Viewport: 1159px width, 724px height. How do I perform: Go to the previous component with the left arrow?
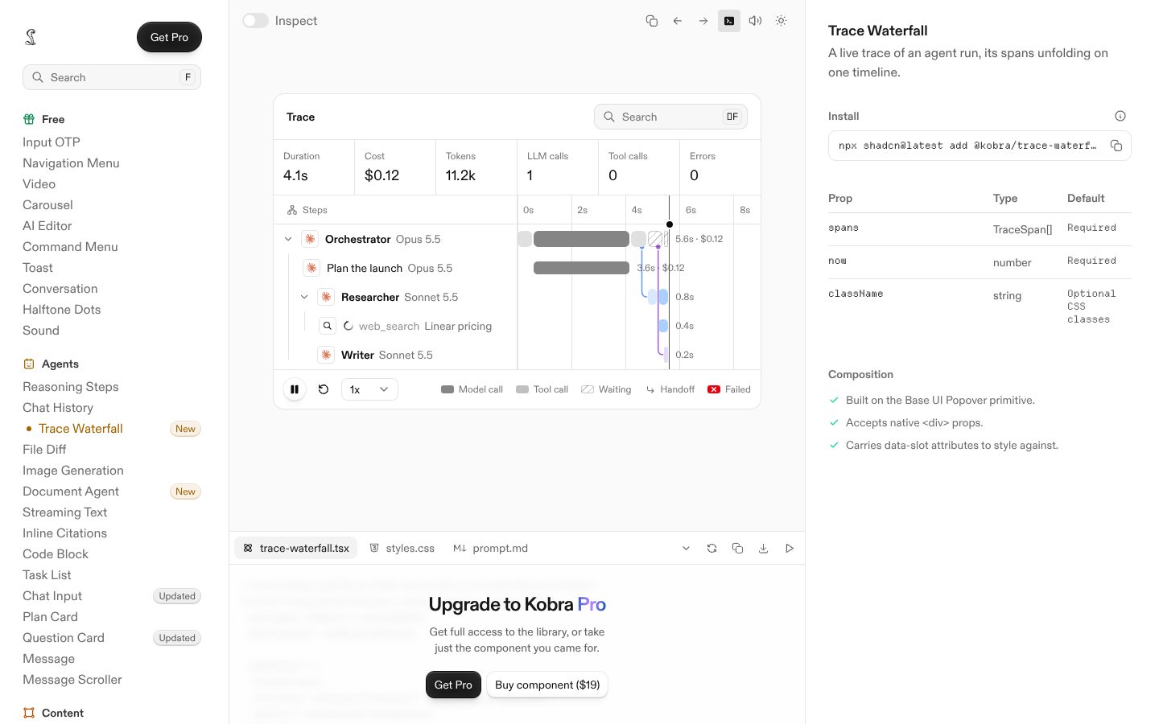(678, 21)
